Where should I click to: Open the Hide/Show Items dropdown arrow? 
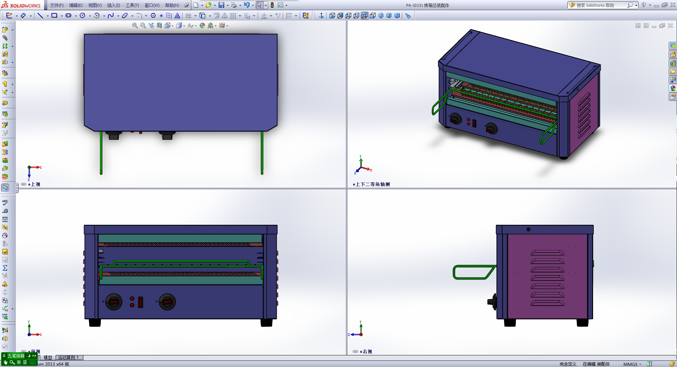coord(196,26)
